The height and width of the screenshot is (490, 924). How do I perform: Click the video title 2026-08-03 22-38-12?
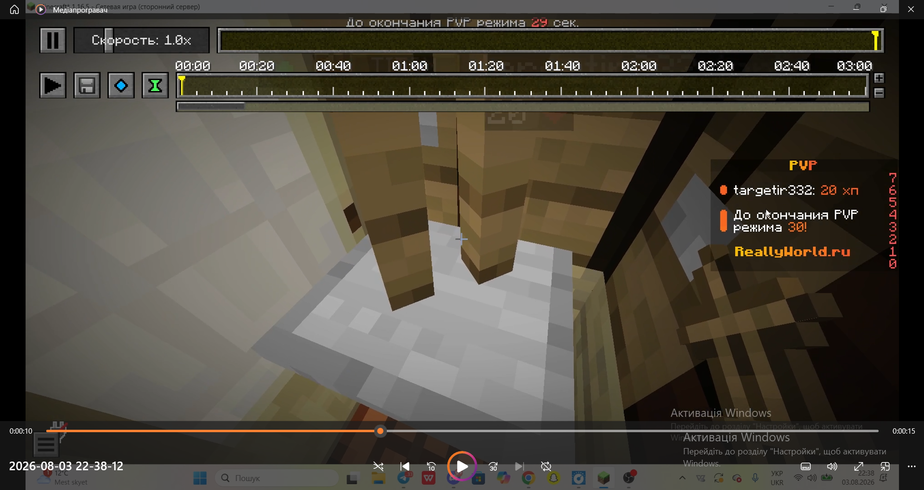pyautogui.click(x=66, y=466)
